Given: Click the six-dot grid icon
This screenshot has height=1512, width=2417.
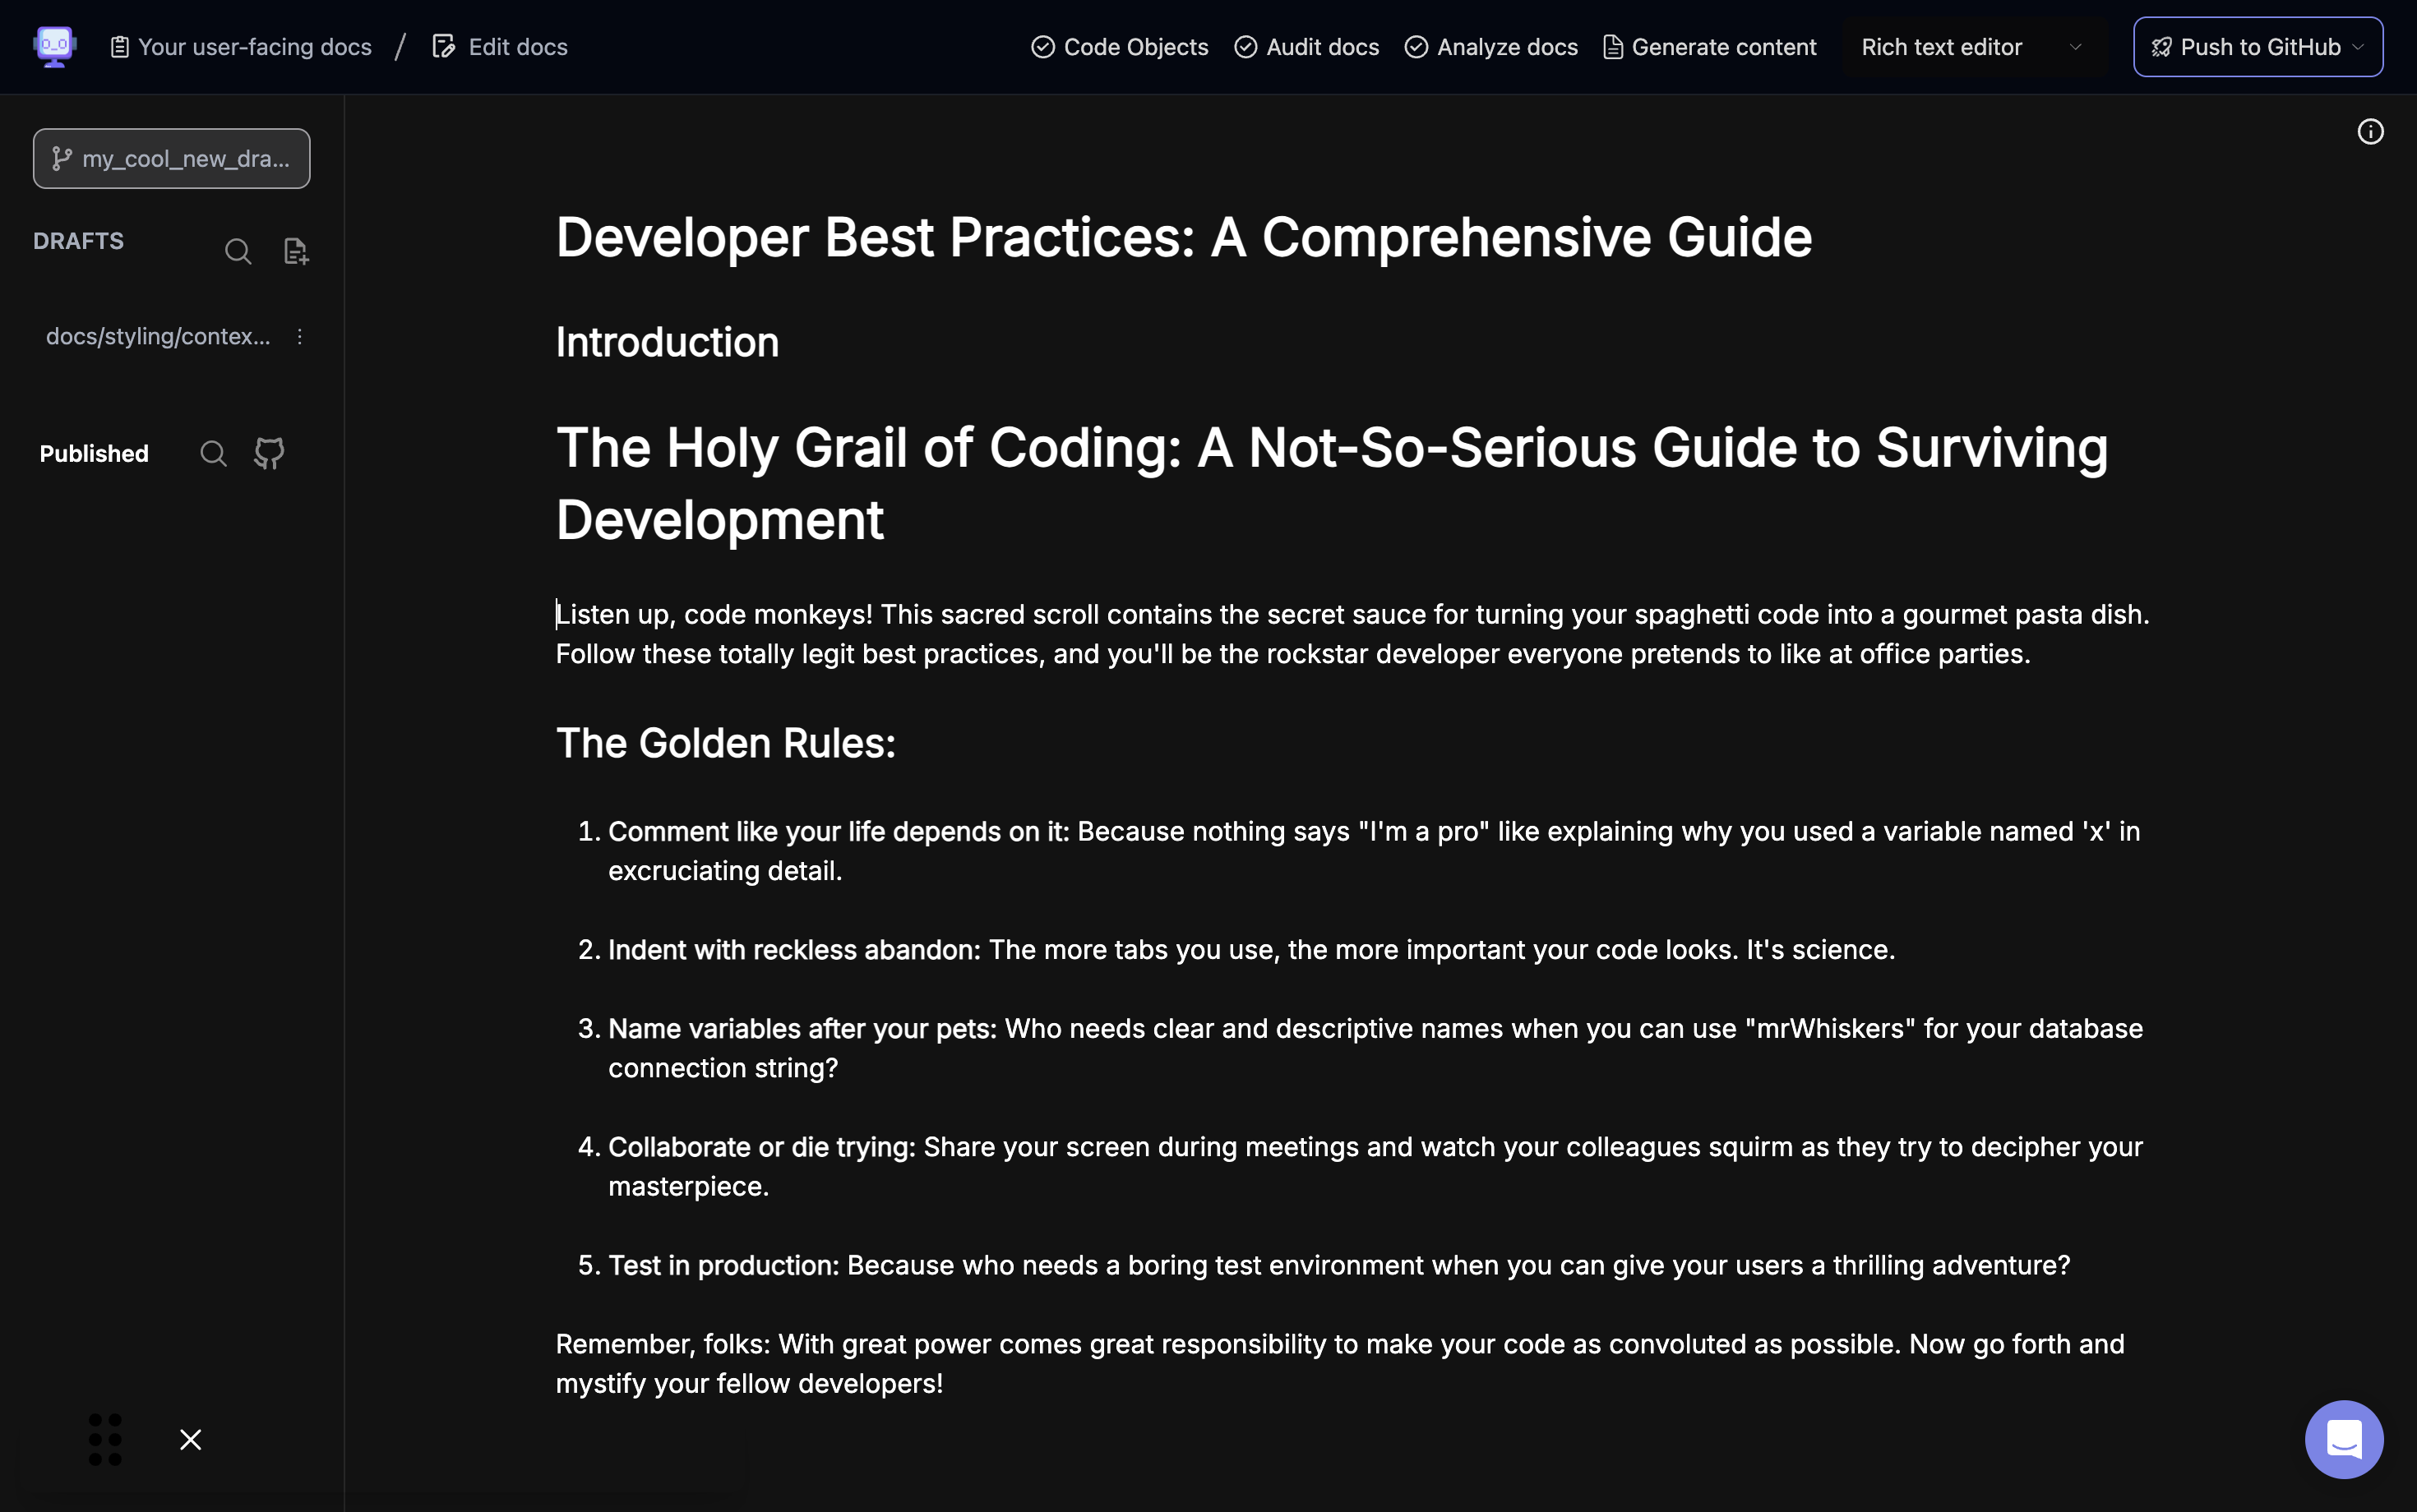Looking at the screenshot, I should [x=105, y=1439].
